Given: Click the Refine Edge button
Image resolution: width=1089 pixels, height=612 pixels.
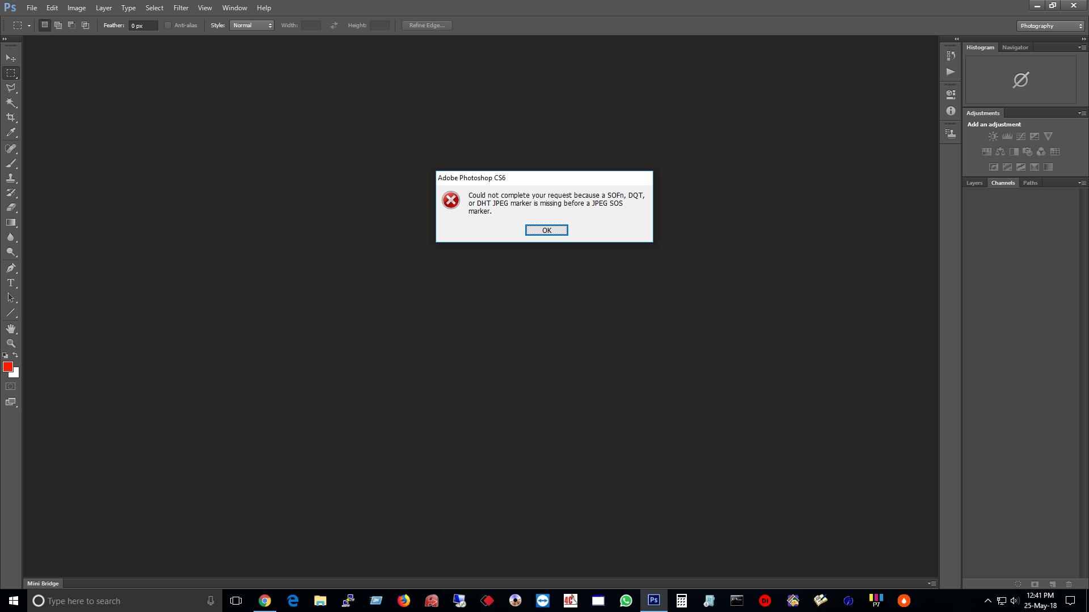Looking at the screenshot, I should pyautogui.click(x=427, y=25).
